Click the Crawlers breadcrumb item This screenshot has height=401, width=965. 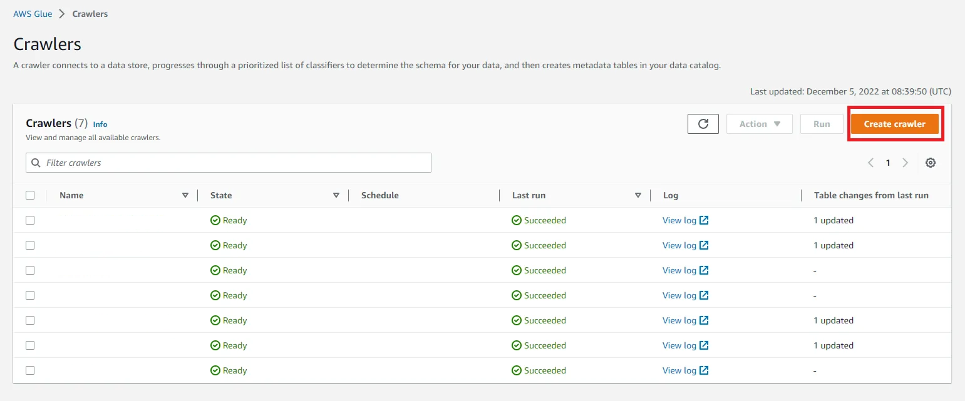coord(90,14)
